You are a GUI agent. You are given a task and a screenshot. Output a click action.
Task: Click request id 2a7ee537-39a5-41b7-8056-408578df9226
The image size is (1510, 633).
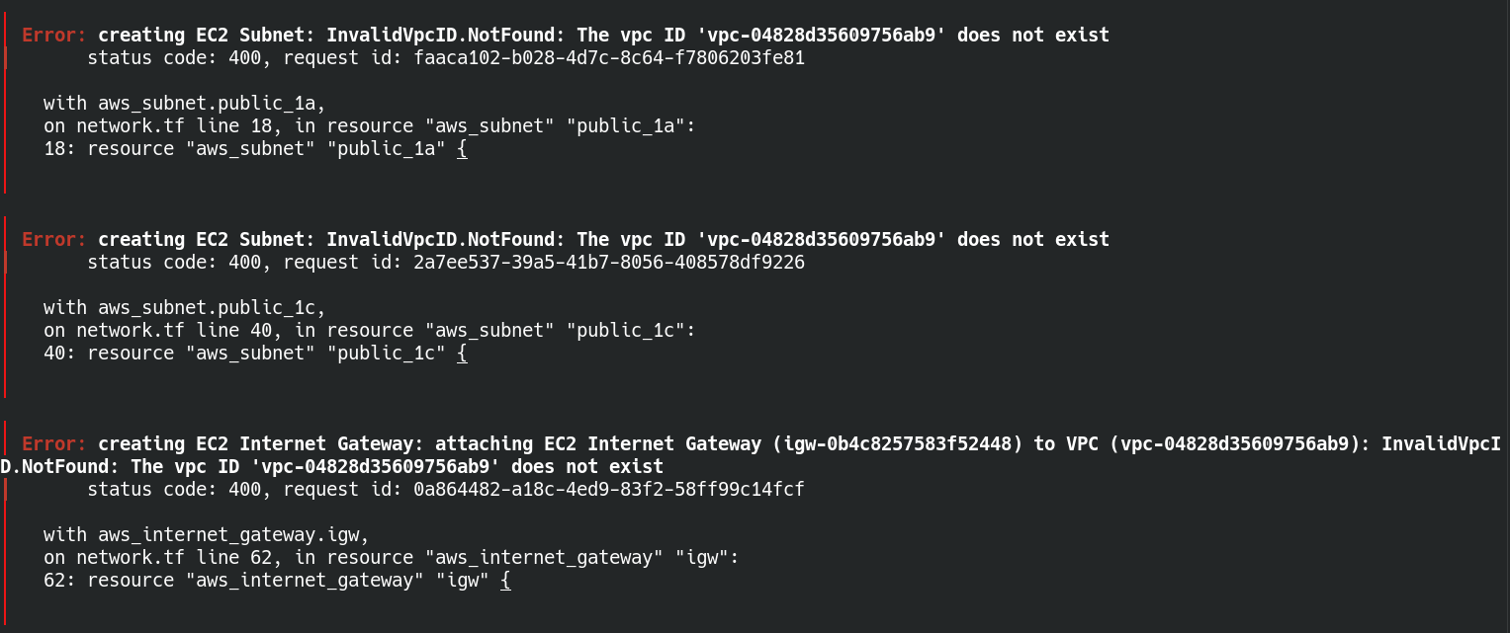[609, 262]
